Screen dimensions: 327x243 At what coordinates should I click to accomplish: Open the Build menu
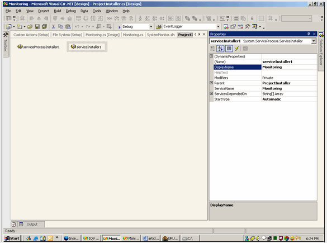(x=58, y=11)
